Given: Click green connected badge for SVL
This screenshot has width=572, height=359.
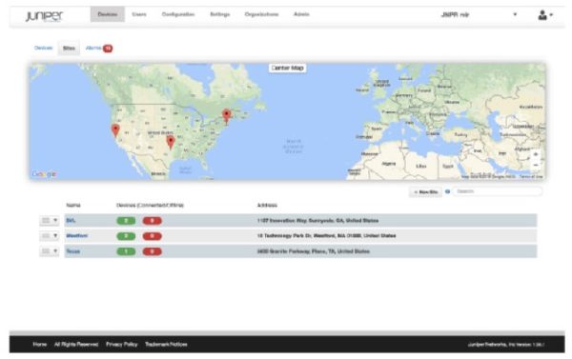Looking at the screenshot, I should coord(126,221).
